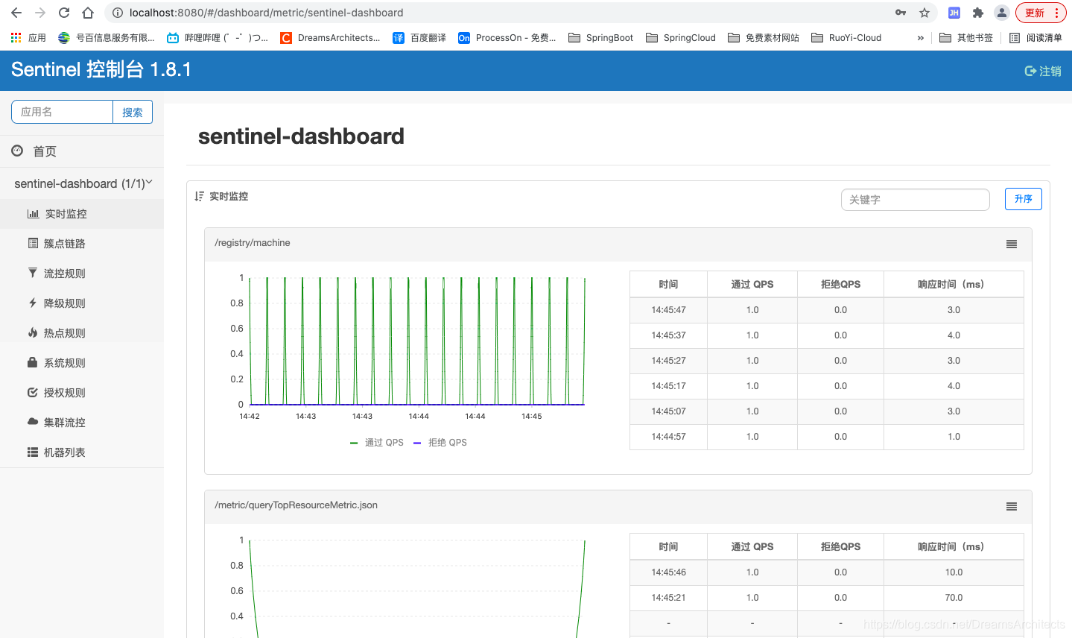The image size is (1072, 638).
Task: Click the 注销 logout link
Action: click(1043, 71)
